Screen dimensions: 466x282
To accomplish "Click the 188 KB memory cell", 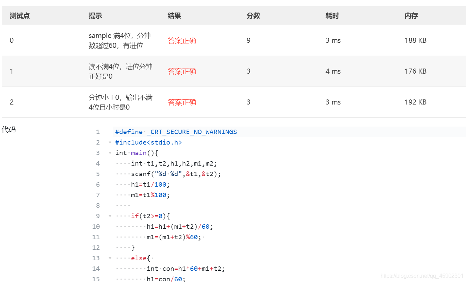I will click(x=415, y=40).
